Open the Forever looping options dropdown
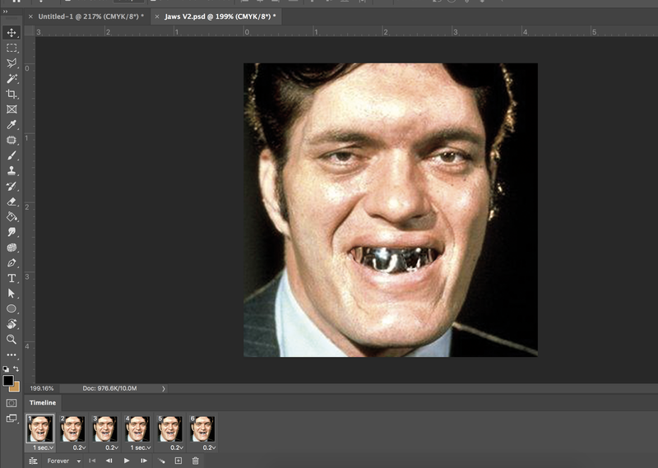Screen dimensions: 658x468 pos(63,461)
